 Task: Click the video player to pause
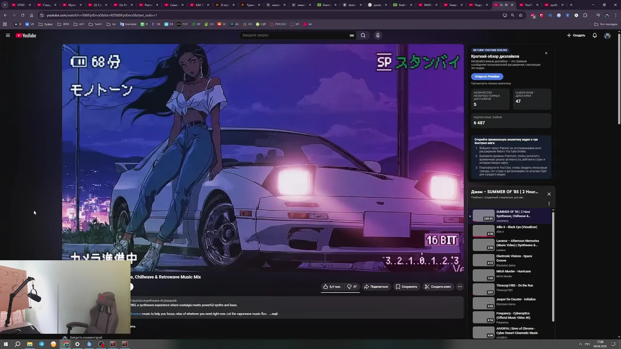(263, 158)
